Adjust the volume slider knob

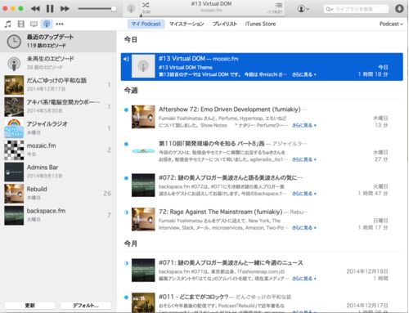114,9
